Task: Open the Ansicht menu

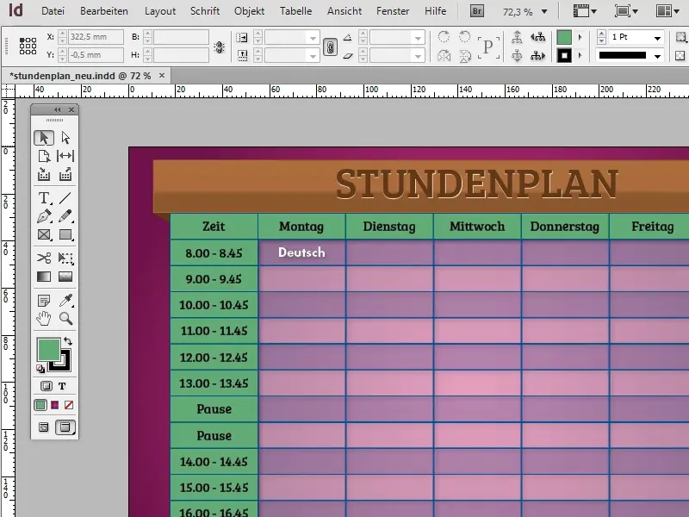Action: tap(344, 11)
